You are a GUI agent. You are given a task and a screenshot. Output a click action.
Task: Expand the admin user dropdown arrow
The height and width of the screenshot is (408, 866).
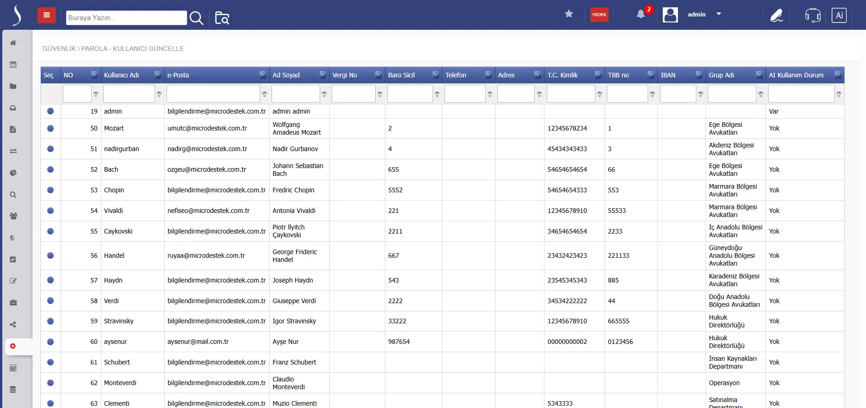point(719,14)
